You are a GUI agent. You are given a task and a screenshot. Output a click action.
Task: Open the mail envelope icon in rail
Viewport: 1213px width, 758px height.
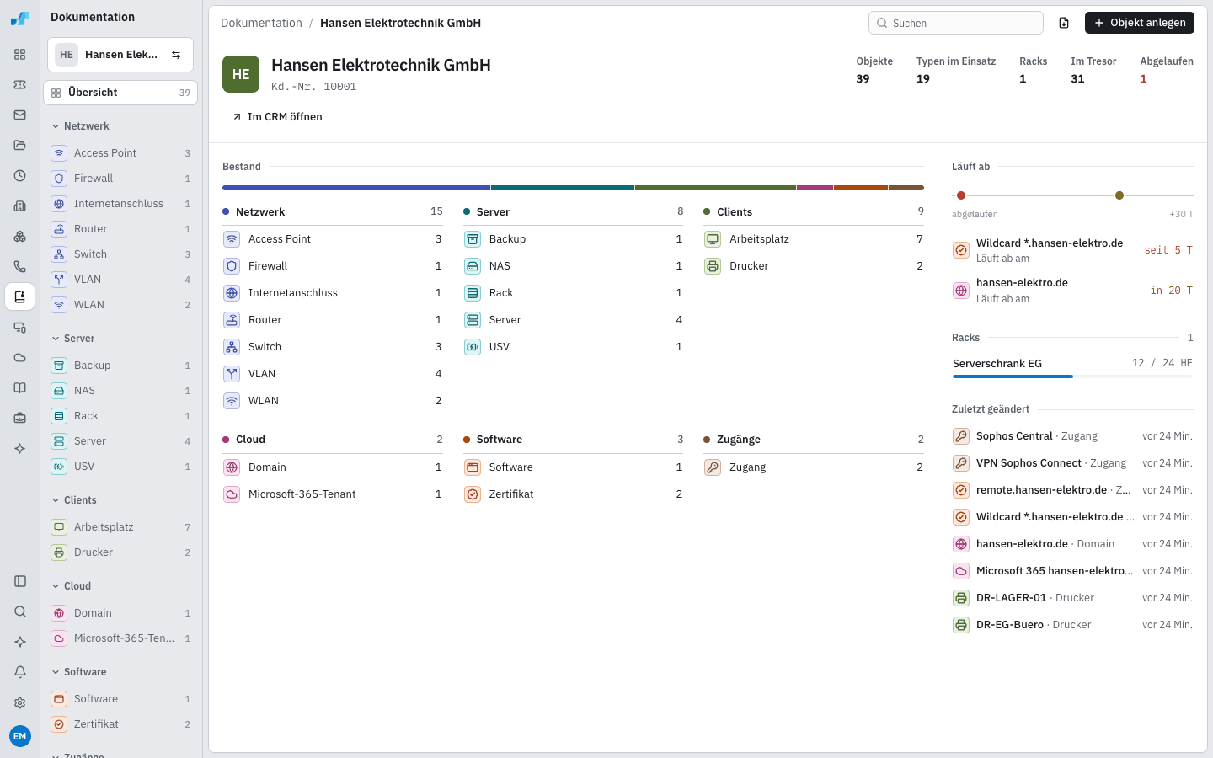20,115
